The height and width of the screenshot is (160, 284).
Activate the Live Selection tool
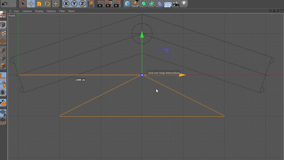pos(23,4)
